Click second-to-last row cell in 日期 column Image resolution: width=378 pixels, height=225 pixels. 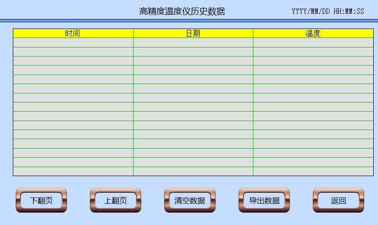[193, 162]
